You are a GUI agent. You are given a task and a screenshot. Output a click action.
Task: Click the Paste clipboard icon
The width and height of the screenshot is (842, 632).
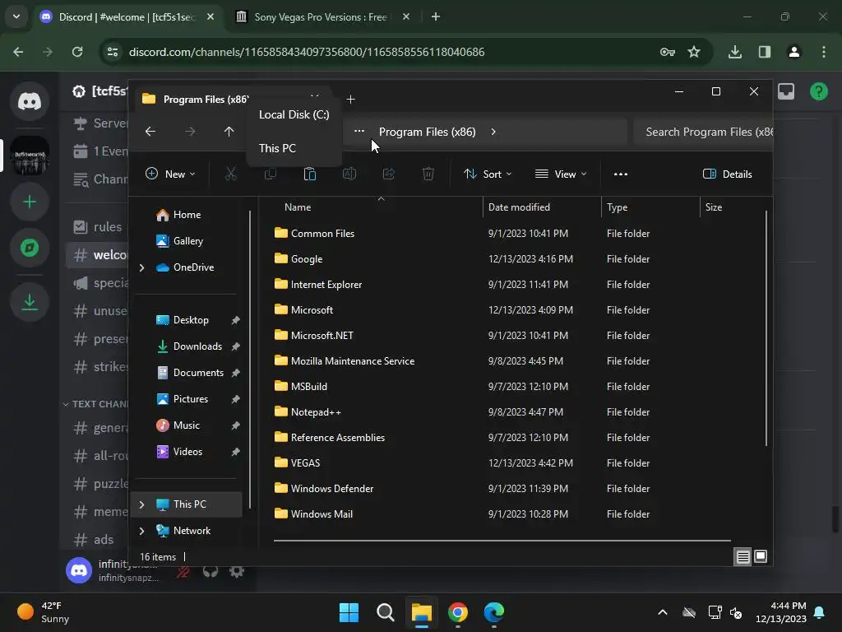click(310, 174)
